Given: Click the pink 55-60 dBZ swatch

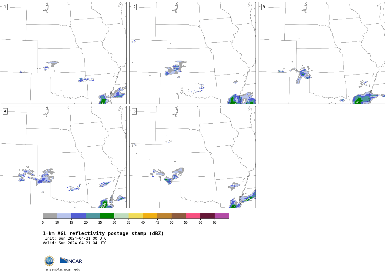Looking at the screenshot, I should click(x=193, y=216).
